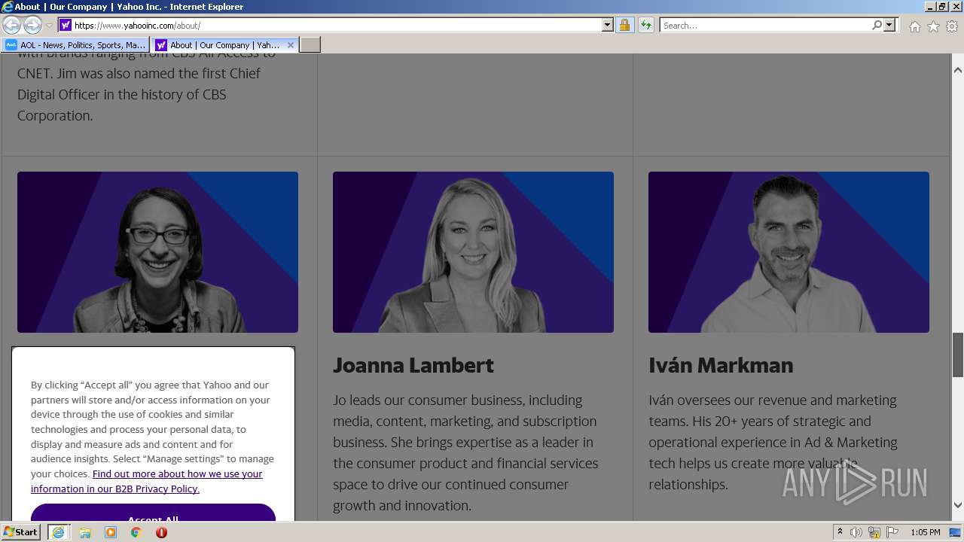Open the Home page icon
This screenshot has height=542, width=964.
point(914,26)
